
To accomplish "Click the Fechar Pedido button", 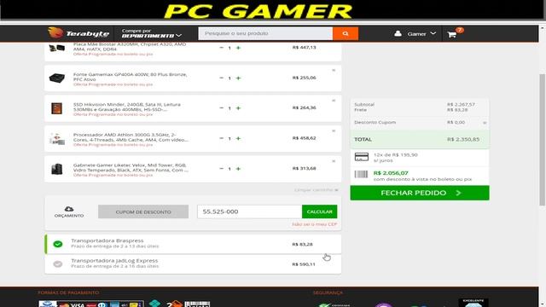I will [420, 193].
